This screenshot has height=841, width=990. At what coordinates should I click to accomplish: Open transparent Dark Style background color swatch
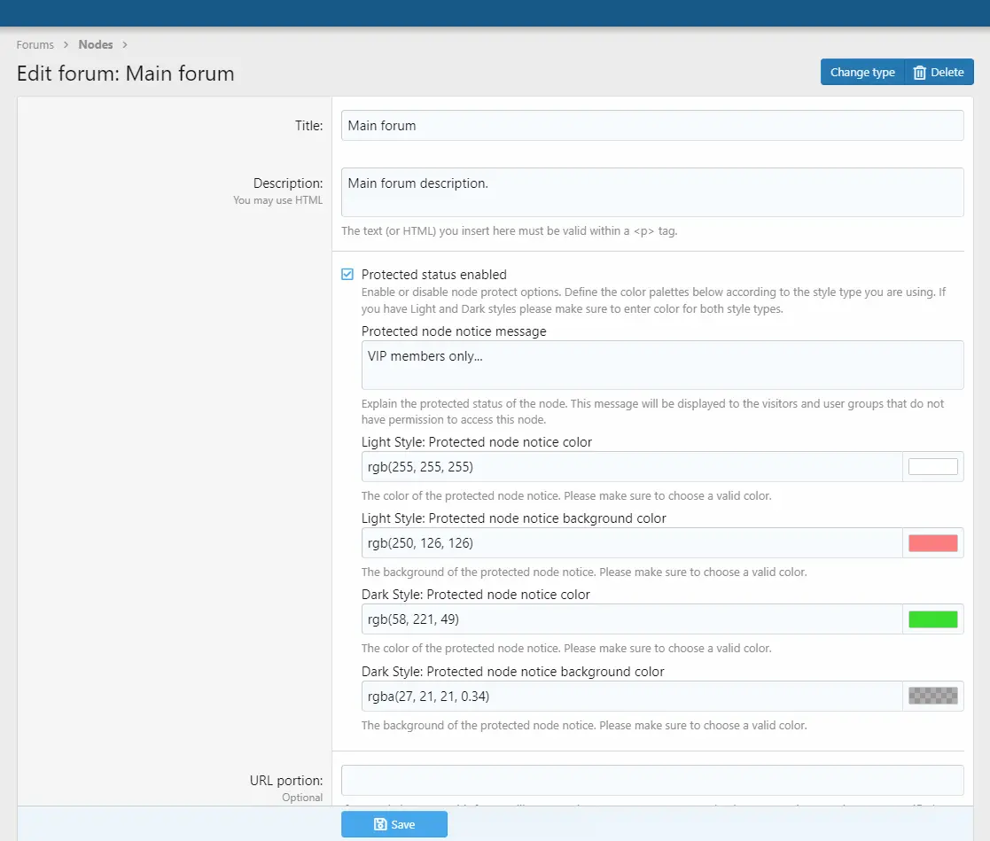point(932,696)
